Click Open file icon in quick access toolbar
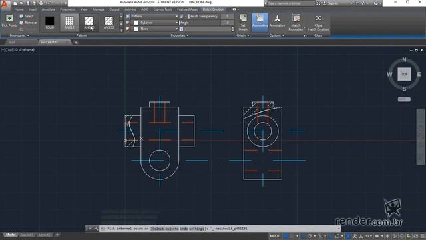426x240 pixels. pyautogui.click(x=22, y=3)
